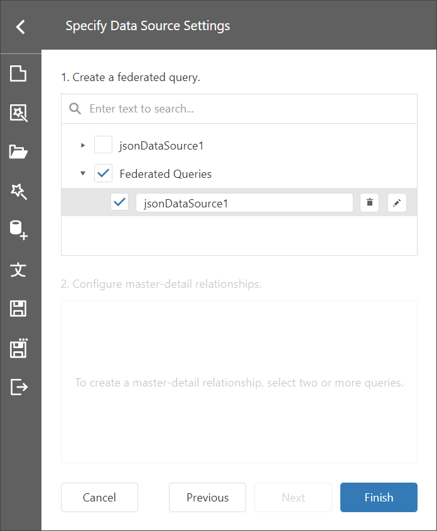Click the Open folder icon in sidebar
This screenshot has height=531, width=437.
[19, 152]
